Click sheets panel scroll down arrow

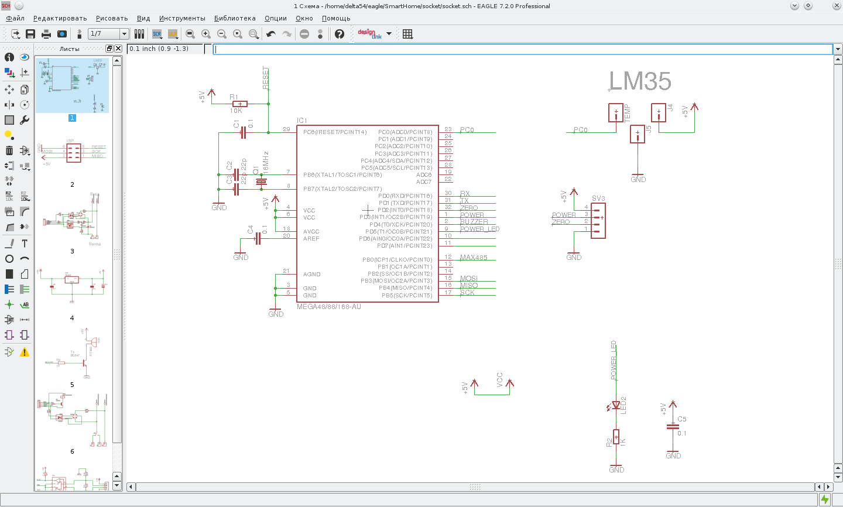click(x=117, y=485)
